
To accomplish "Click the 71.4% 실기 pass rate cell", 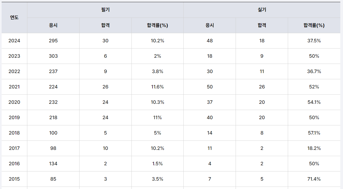I will pos(314,179).
